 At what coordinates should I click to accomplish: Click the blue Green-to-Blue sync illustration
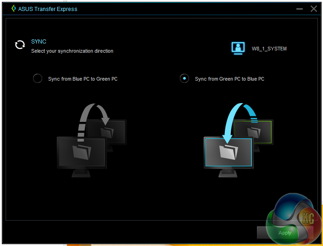pyautogui.click(x=238, y=140)
